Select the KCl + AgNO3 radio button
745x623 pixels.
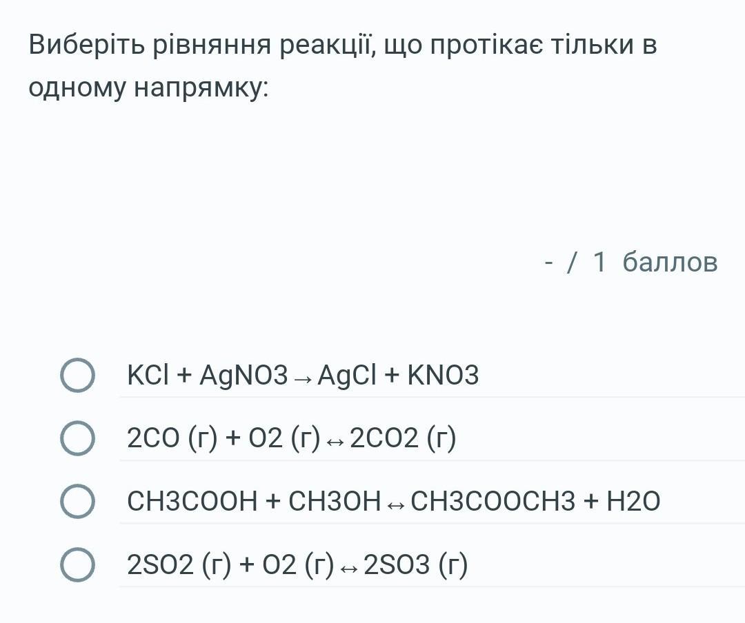[77, 376]
